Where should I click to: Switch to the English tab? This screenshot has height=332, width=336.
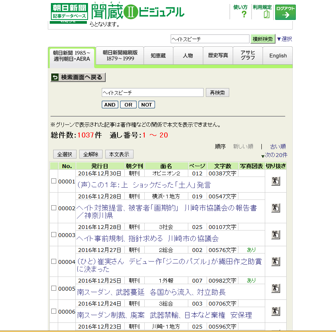pos(278,56)
